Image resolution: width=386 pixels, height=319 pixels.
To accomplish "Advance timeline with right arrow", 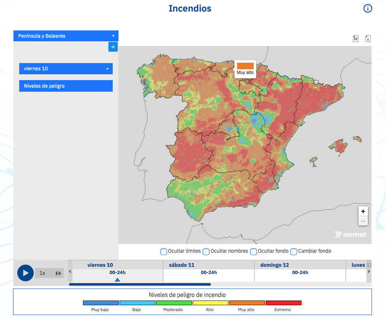I will pyautogui.click(x=369, y=272).
